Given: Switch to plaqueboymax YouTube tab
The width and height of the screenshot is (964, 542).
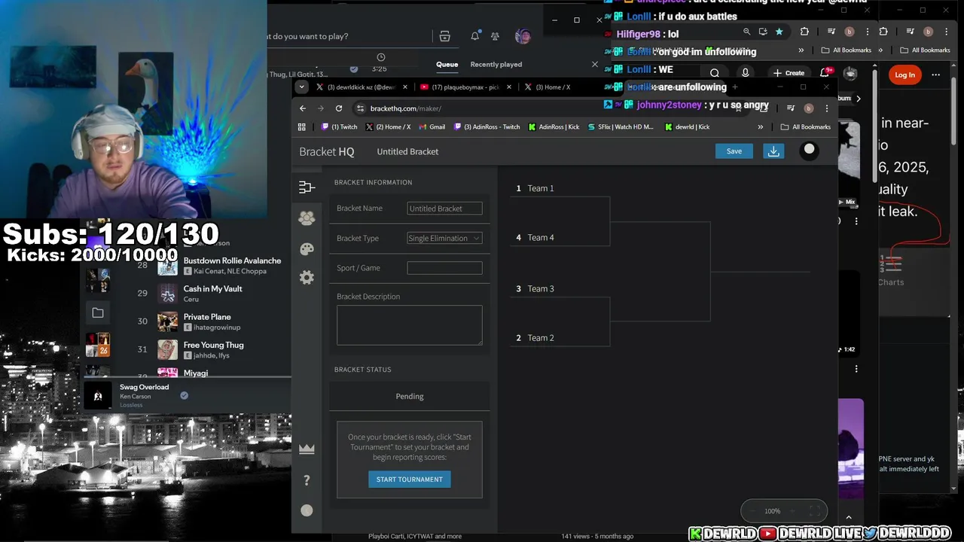Looking at the screenshot, I should coord(465,87).
